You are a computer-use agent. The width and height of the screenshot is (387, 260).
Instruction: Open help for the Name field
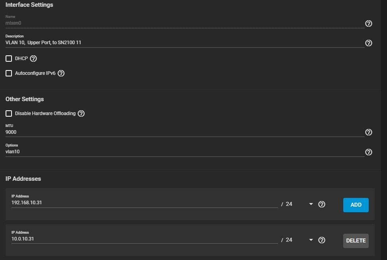tap(368, 23)
